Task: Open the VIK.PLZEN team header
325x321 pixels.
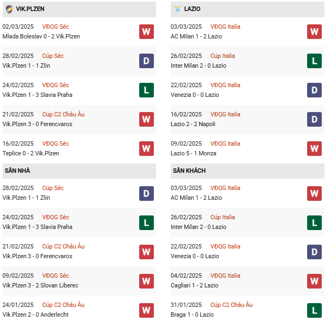Action: point(30,9)
